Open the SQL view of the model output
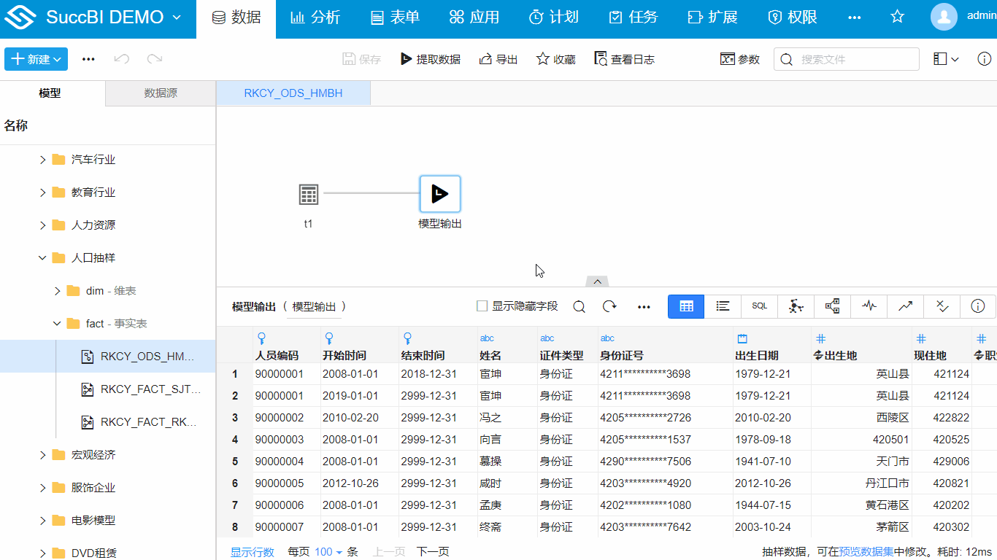Image resolution: width=997 pixels, height=560 pixels. pos(759,306)
